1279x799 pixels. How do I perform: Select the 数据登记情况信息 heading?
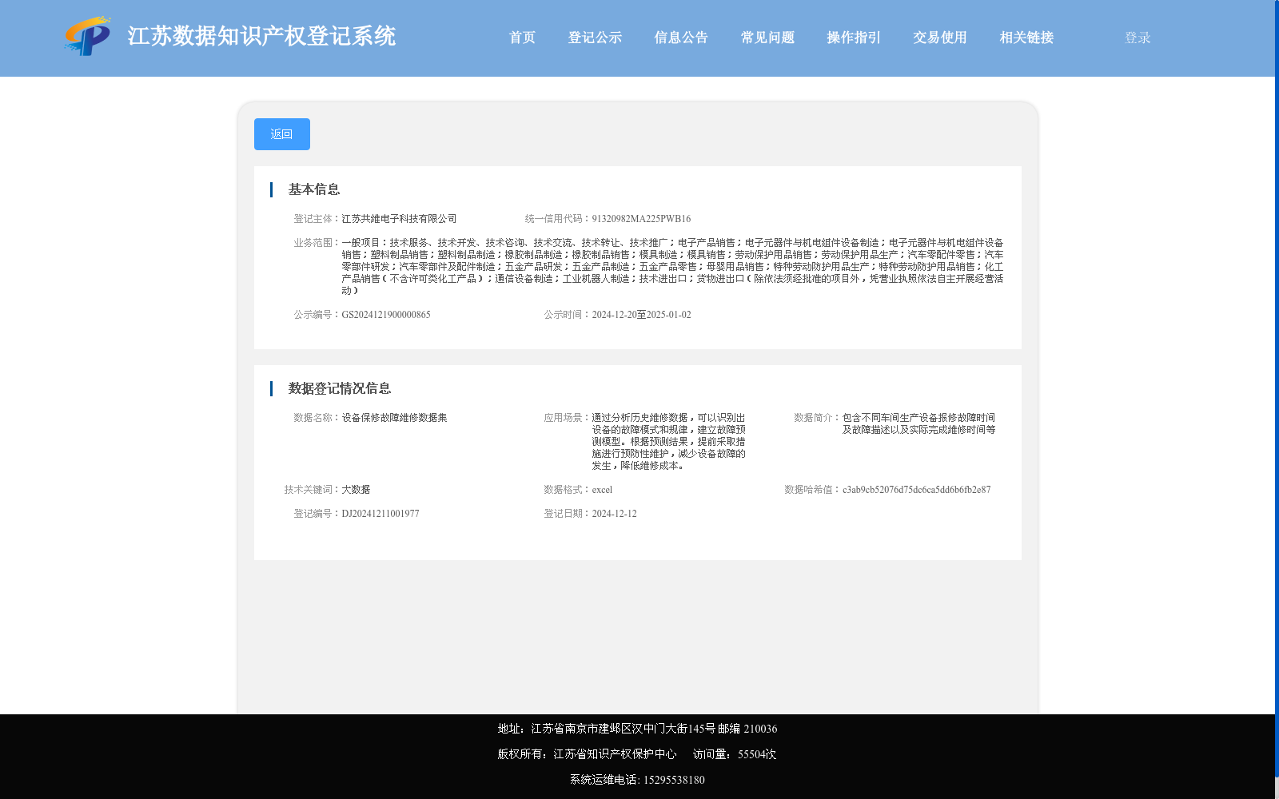click(340, 388)
